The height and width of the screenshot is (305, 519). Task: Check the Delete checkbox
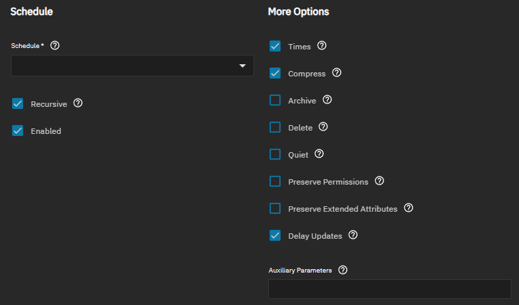[x=275, y=127]
